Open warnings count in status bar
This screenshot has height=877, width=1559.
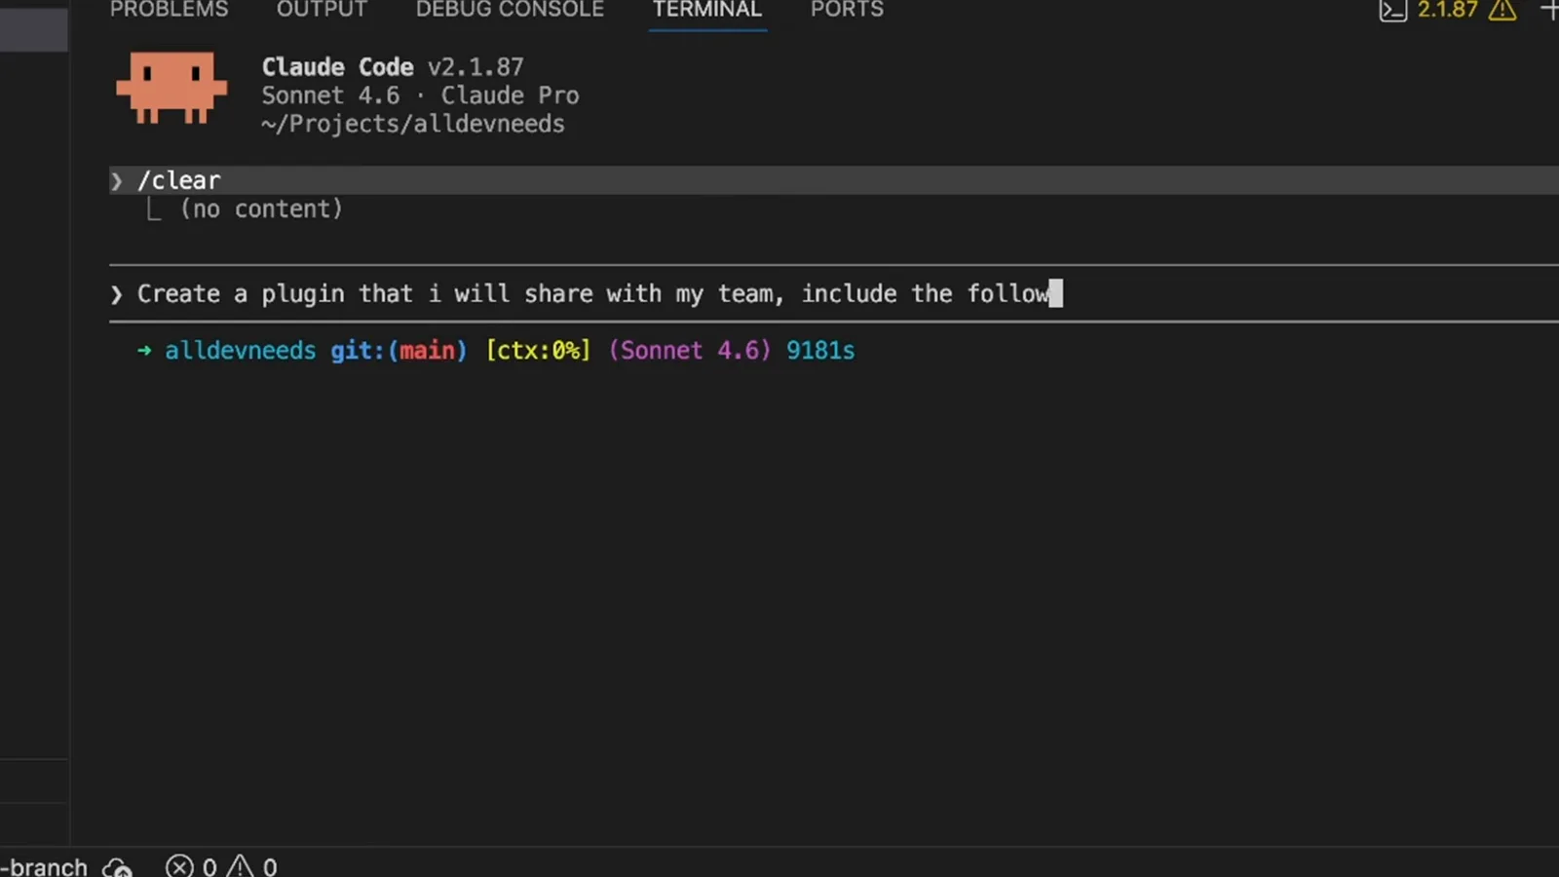[x=252, y=866]
